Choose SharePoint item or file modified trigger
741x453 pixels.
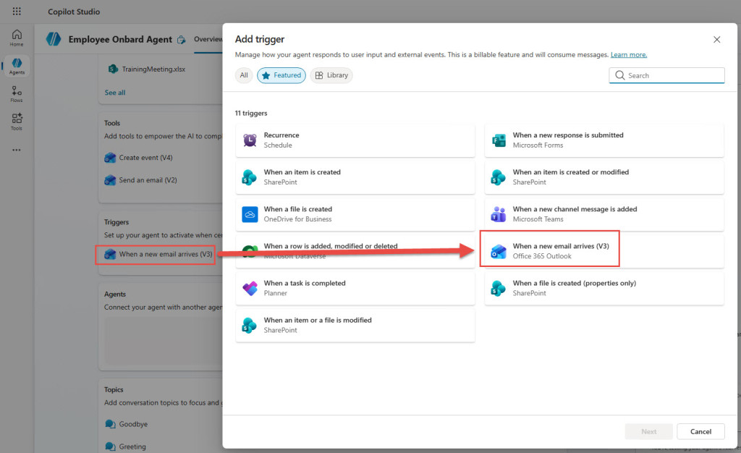click(355, 325)
